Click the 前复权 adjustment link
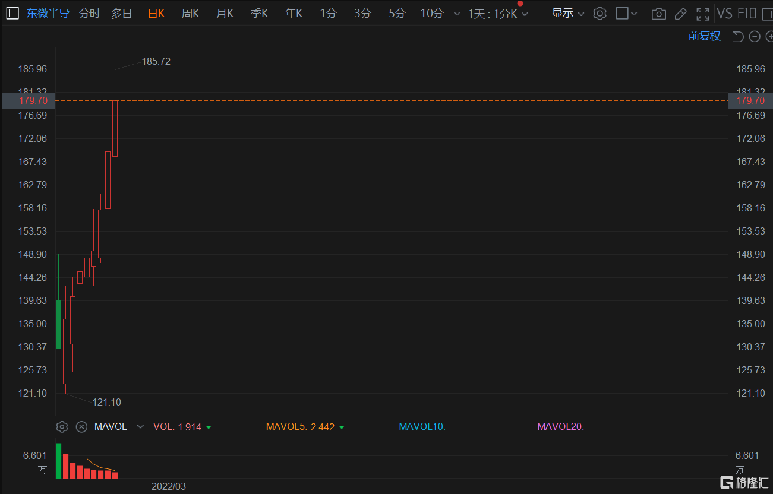 [x=705, y=36]
